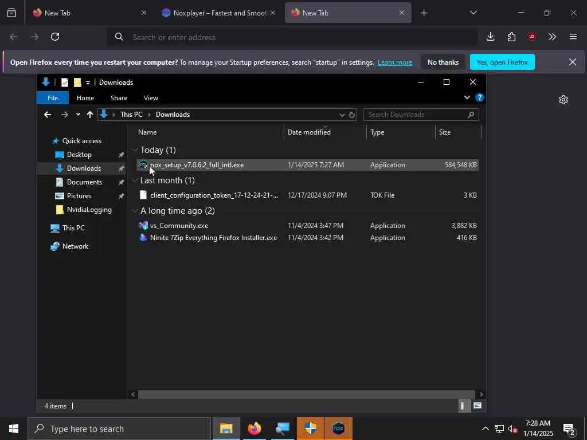Select vs_Community.exe file

179,226
